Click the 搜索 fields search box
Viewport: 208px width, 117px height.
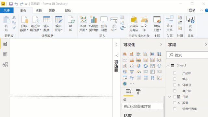[187, 55]
